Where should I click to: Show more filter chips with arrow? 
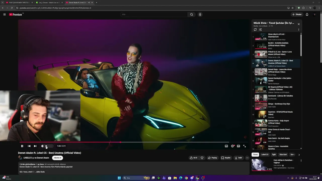click(x=299, y=155)
